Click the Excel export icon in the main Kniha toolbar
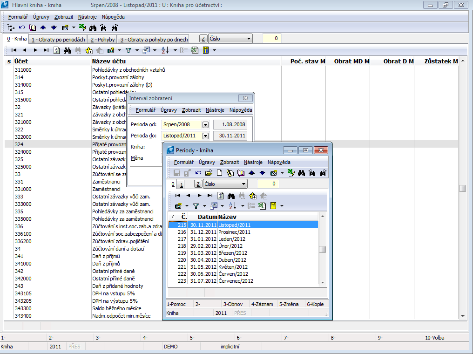Viewport: 473px width, 354px height. tap(195, 50)
